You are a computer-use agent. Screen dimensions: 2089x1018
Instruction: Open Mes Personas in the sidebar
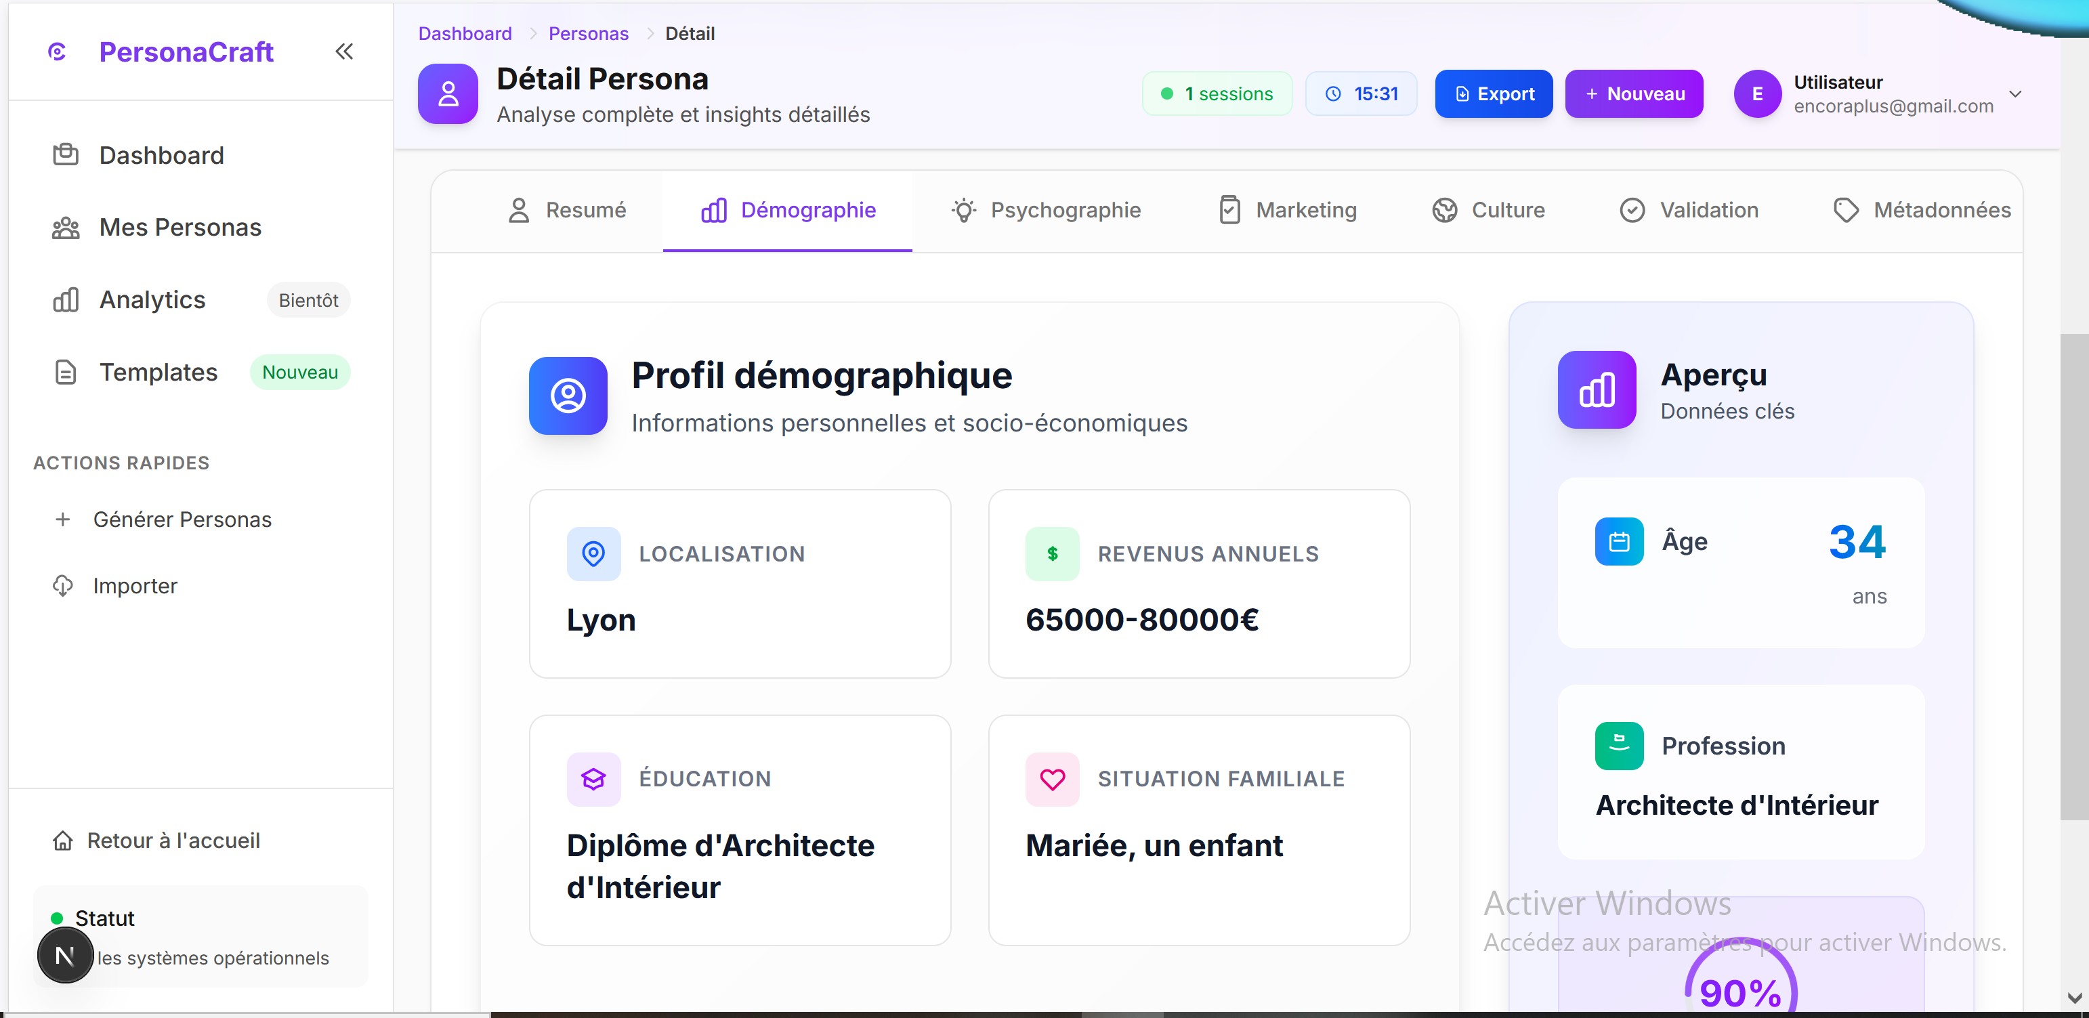180,228
